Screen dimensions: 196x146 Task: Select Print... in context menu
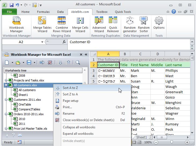(92, 107)
